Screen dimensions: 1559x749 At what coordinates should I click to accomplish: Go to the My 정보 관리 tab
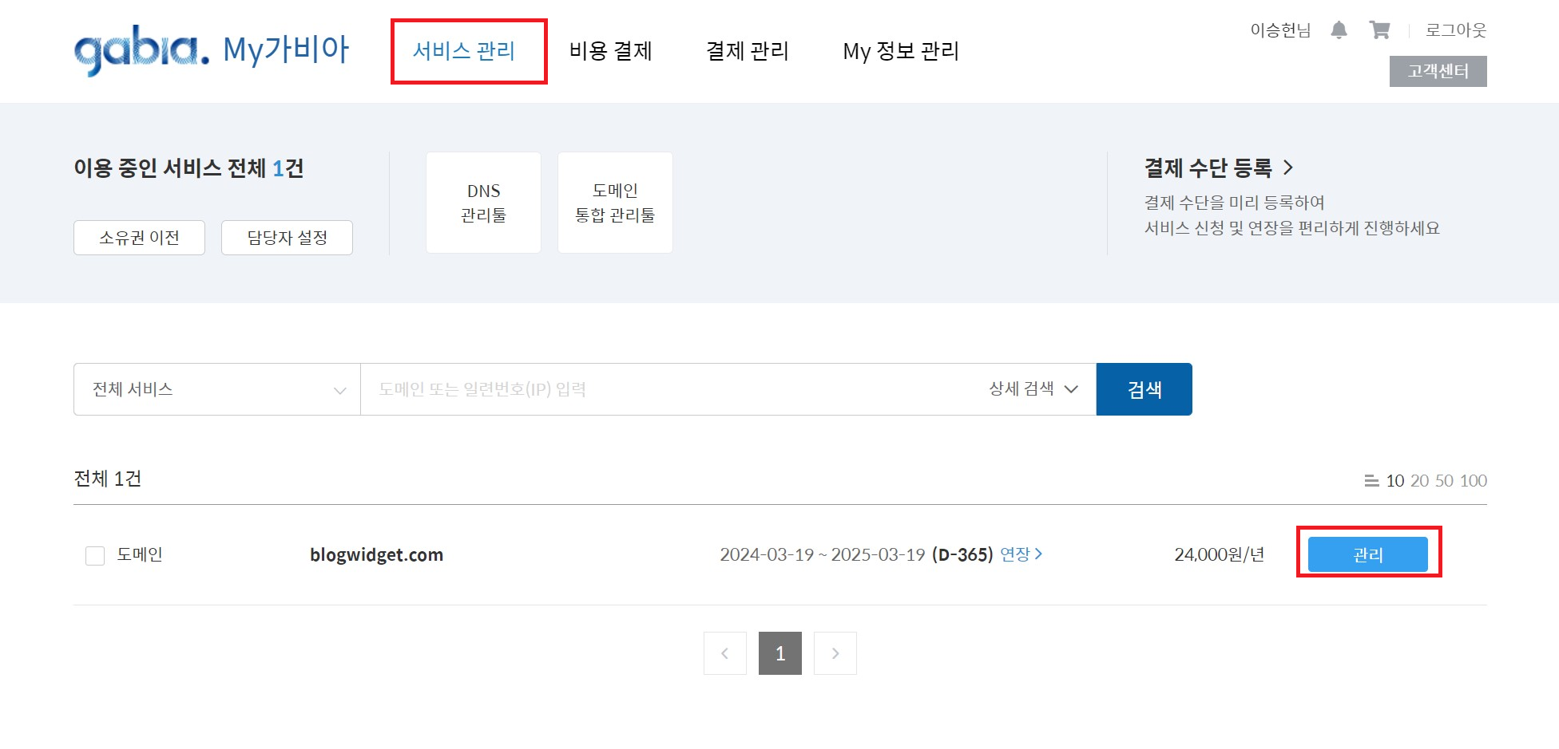pyautogui.click(x=901, y=50)
